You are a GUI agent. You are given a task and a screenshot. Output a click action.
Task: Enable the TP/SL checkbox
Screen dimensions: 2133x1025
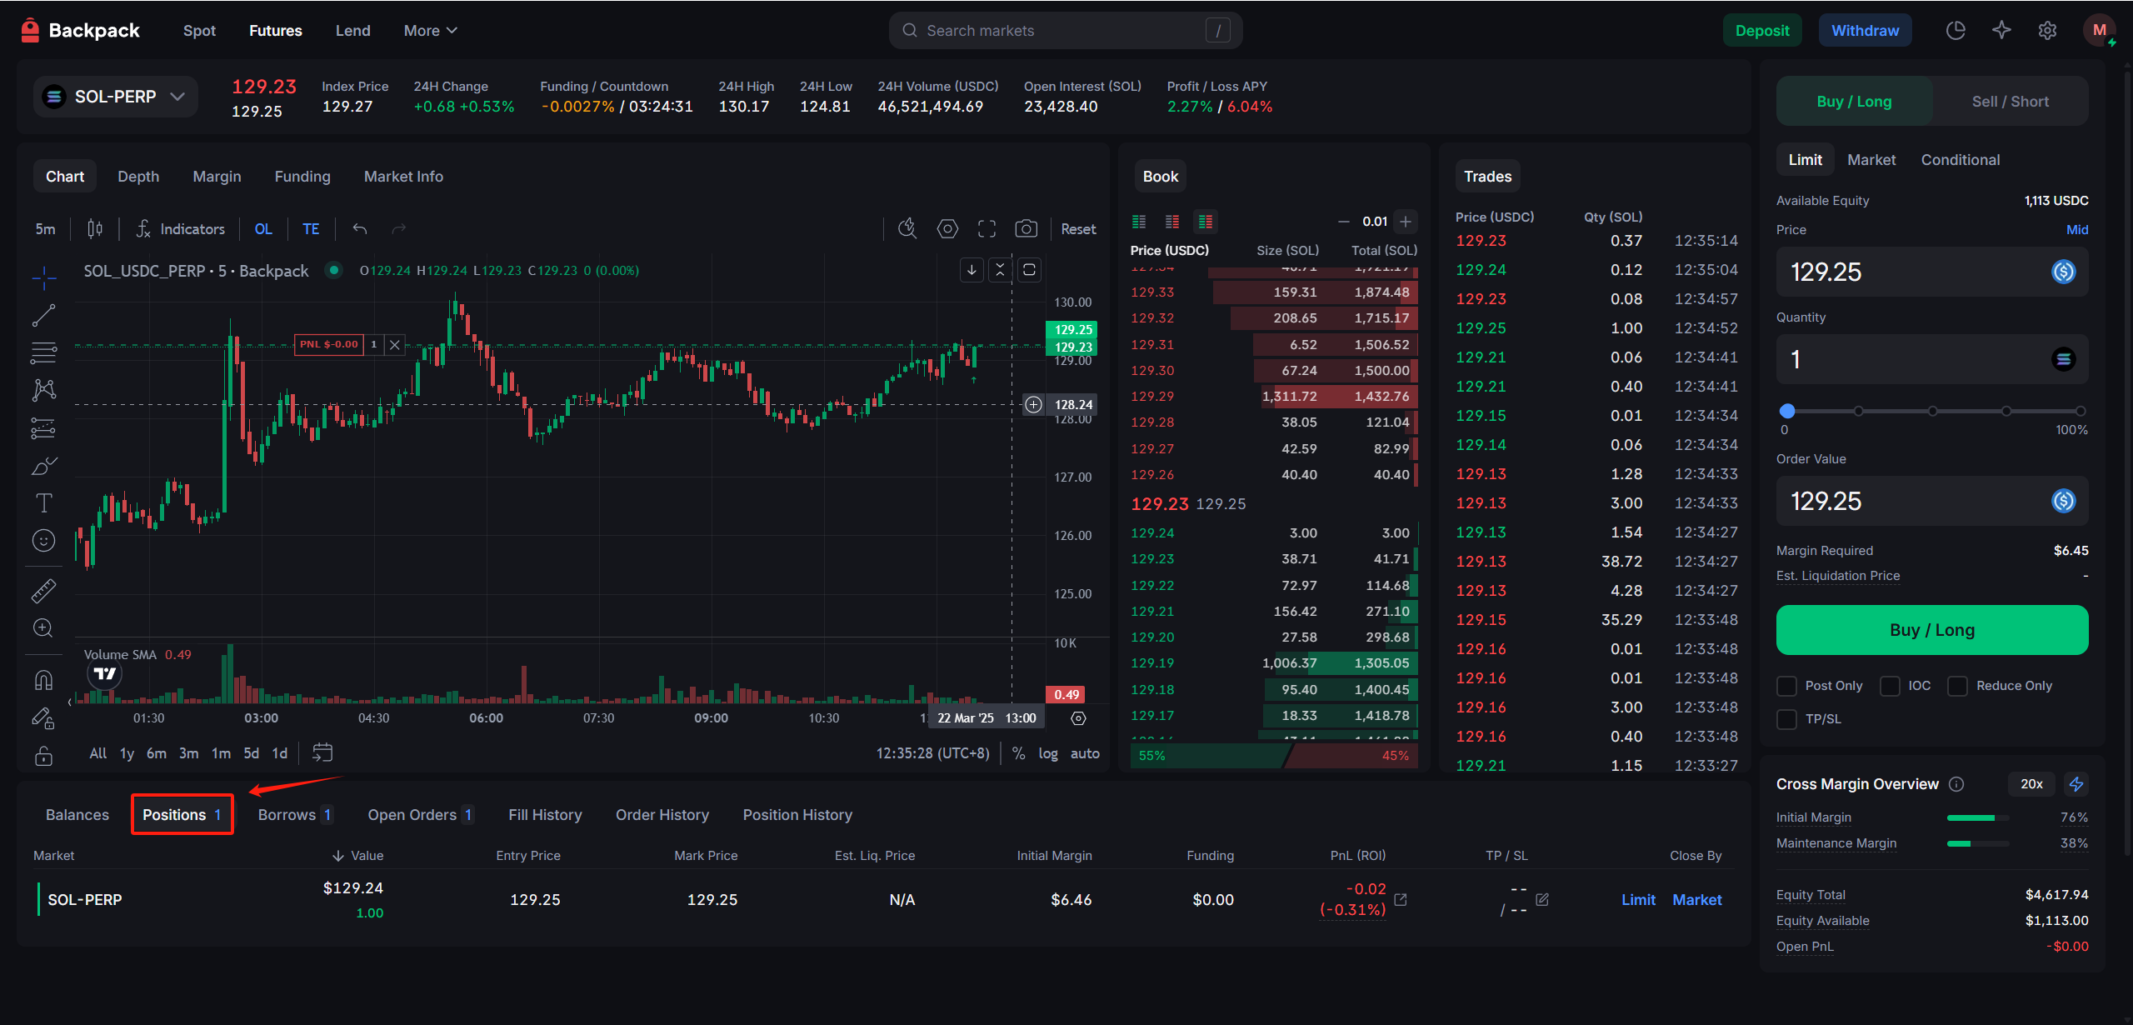point(1786,719)
